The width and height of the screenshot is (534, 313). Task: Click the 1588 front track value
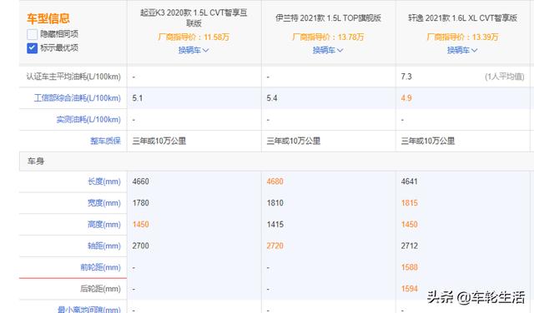tap(410, 267)
